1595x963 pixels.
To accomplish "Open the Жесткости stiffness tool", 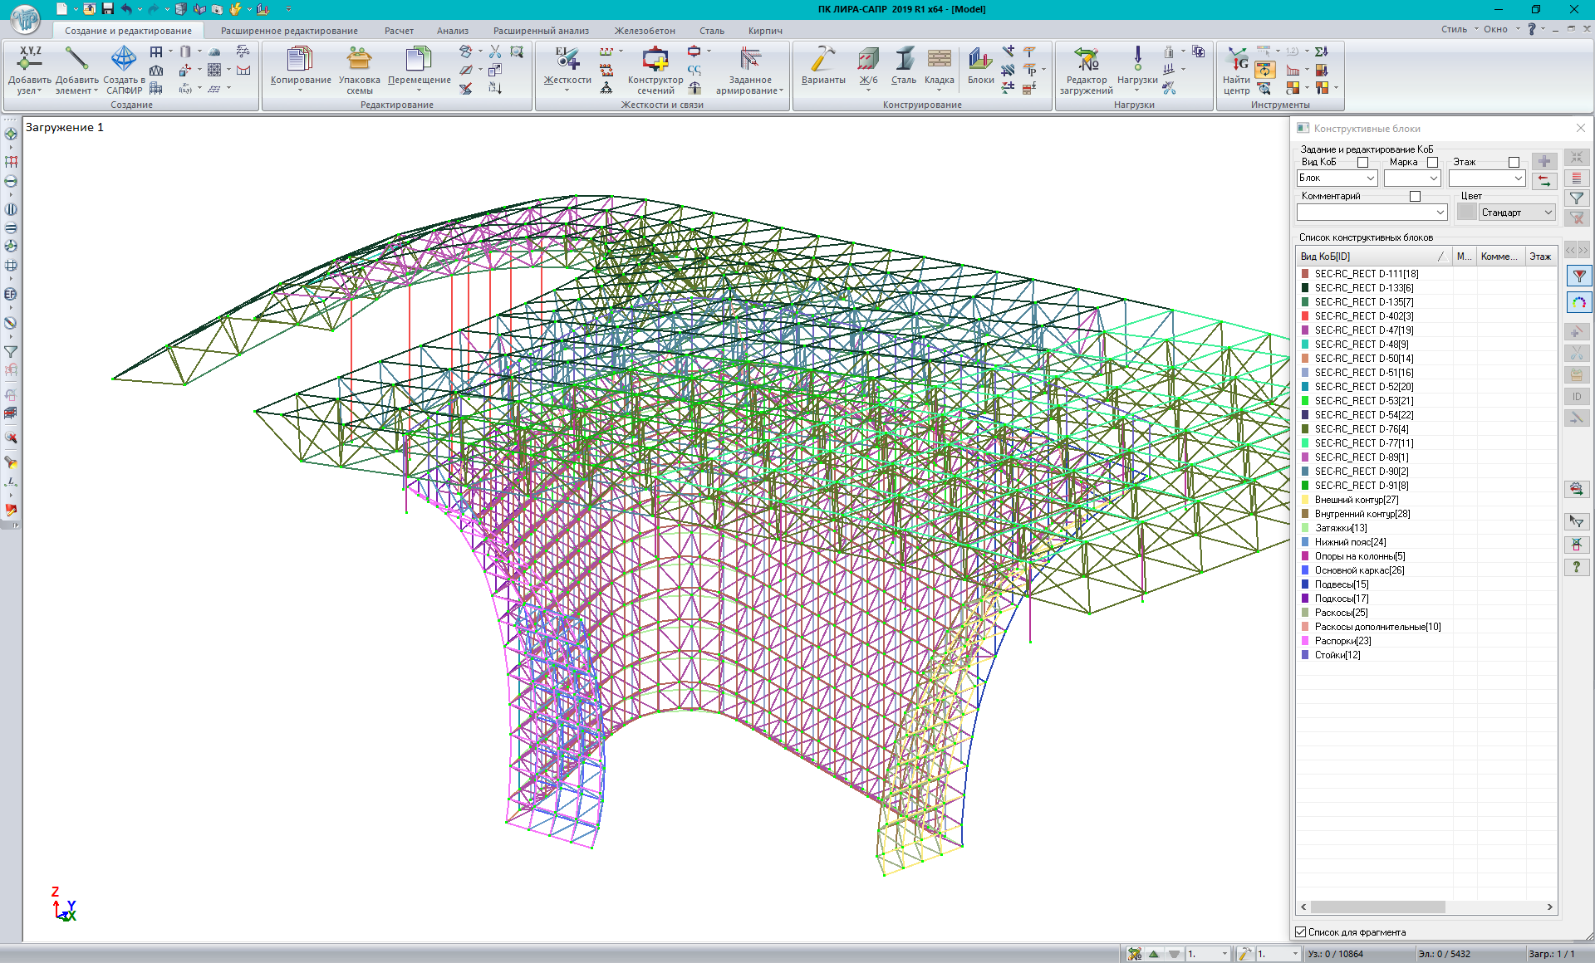I will coord(567,61).
